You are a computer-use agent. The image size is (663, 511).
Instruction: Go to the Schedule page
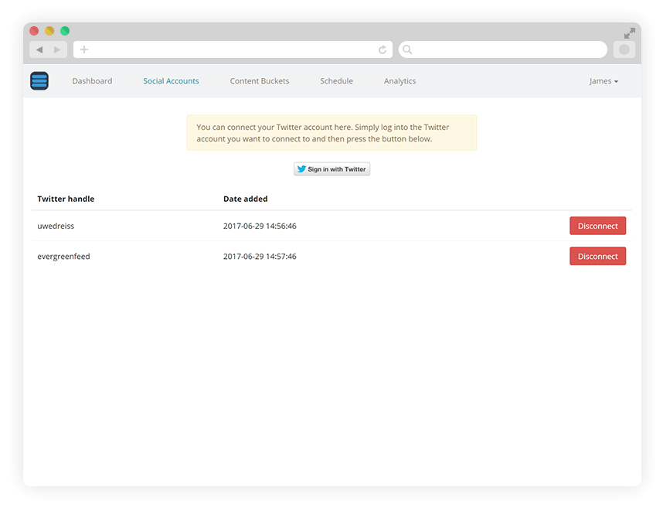pyautogui.click(x=337, y=81)
